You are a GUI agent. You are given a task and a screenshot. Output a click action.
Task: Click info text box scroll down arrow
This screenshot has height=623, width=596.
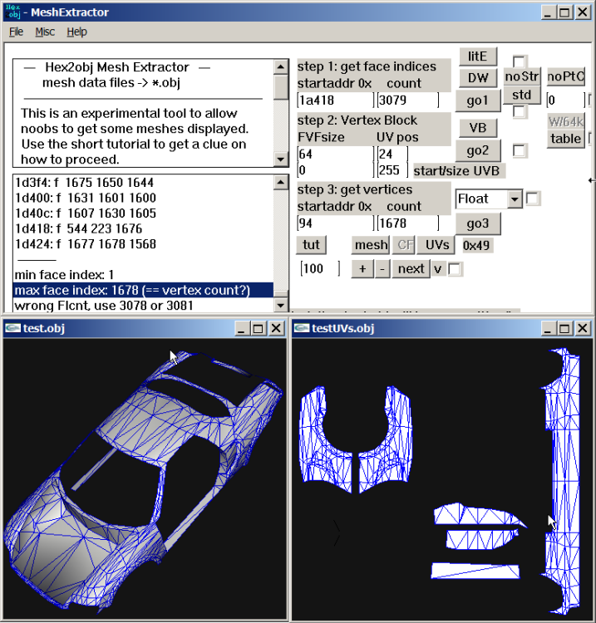pos(281,159)
